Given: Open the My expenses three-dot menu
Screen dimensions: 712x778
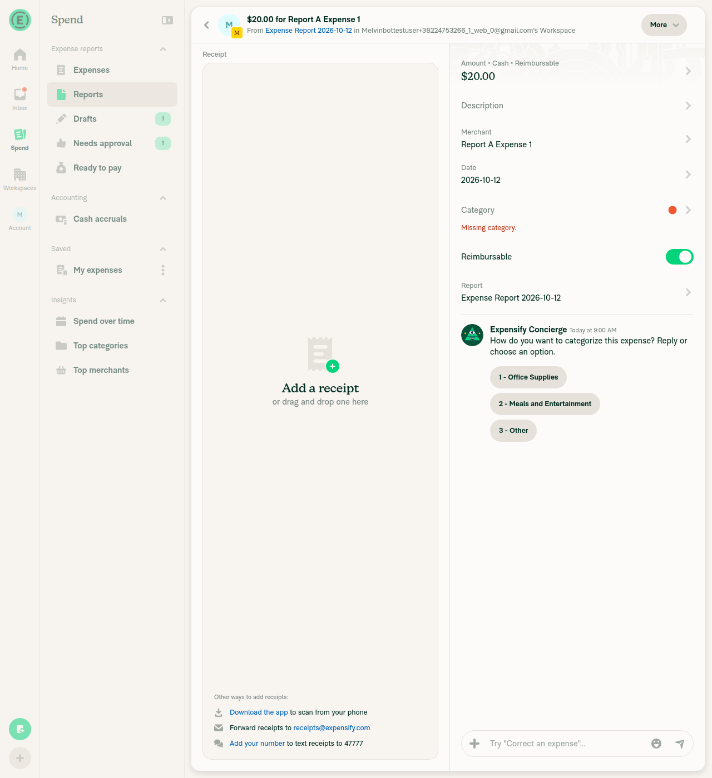Looking at the screenshot, I should [163, 270].
